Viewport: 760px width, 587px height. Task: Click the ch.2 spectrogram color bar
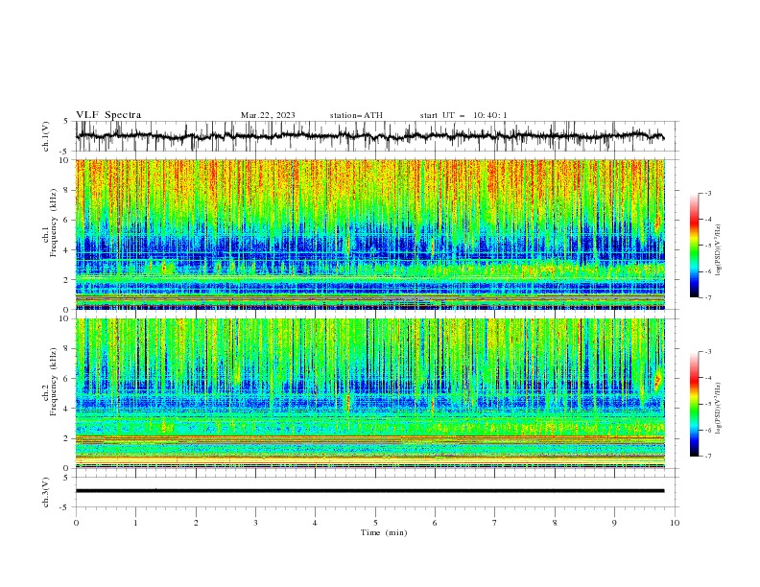coord(694,404)
